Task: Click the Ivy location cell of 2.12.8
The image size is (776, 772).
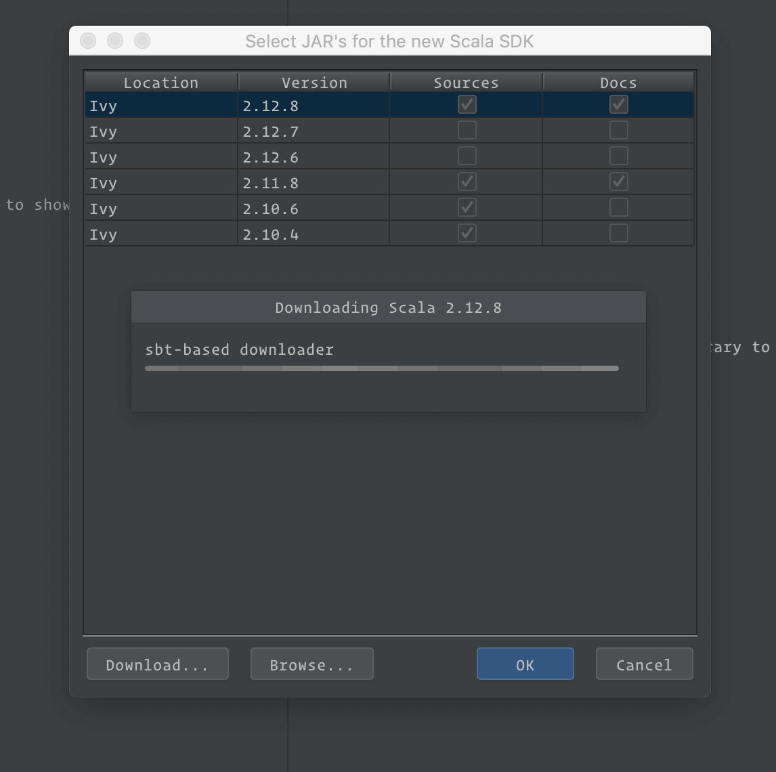Action: coord(161,105)
